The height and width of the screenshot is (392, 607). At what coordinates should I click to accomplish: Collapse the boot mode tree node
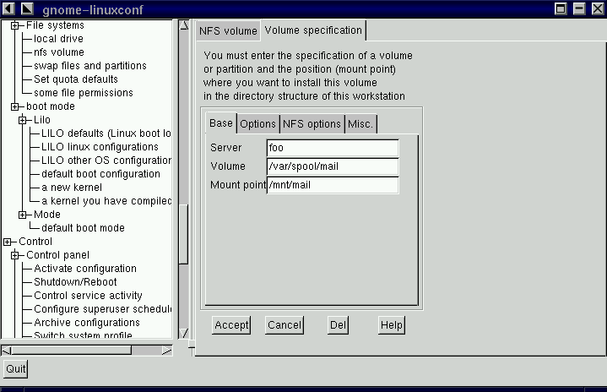[x=14, y=106]
